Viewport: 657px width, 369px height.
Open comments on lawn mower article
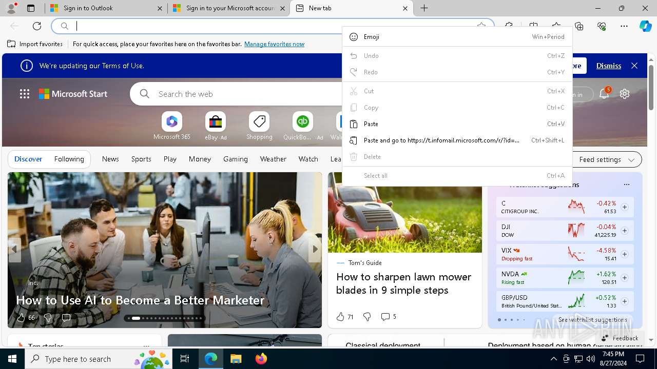coord(389,317)
